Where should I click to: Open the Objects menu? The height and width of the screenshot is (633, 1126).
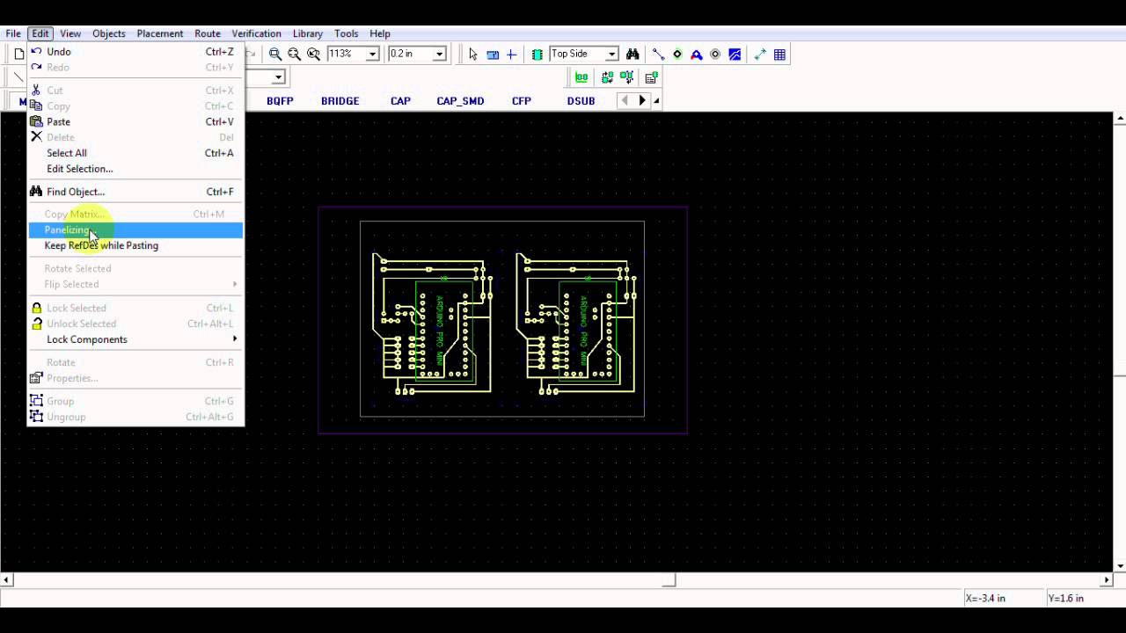(x=109, y=33)
